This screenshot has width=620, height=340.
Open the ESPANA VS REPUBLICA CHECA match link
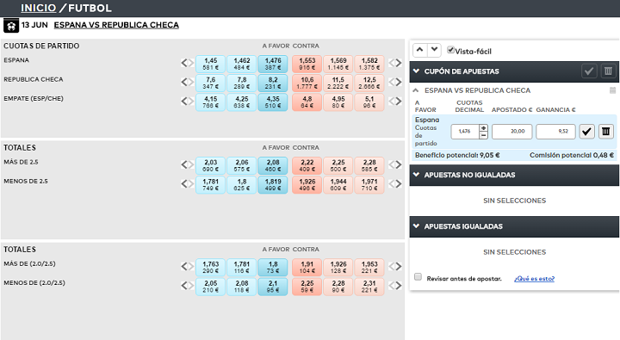coord(116,25)
